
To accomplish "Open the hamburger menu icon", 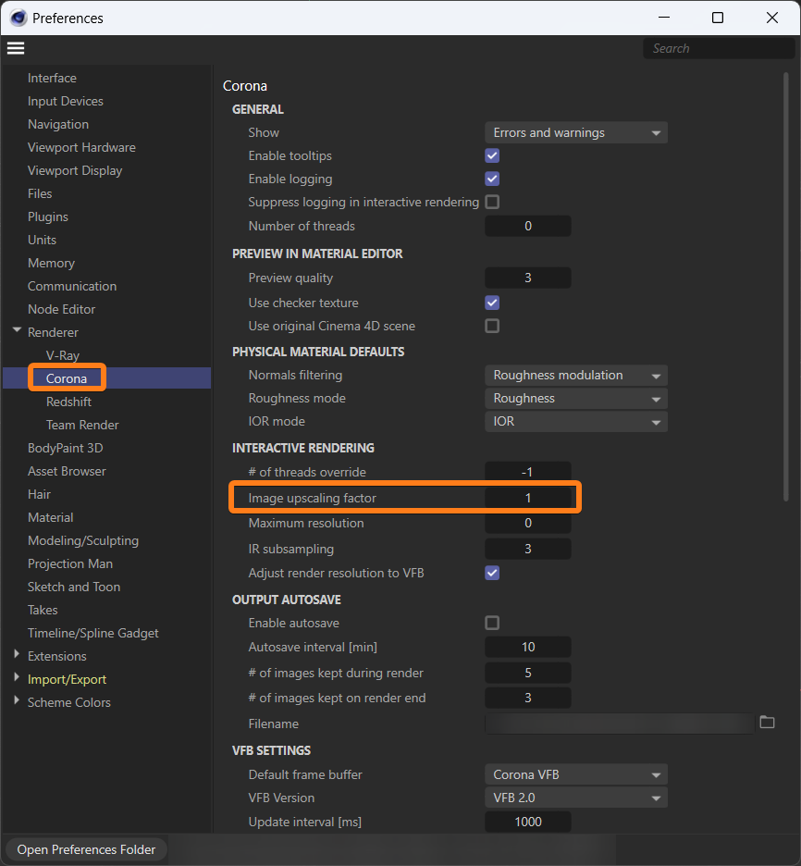I will (16, 49).
